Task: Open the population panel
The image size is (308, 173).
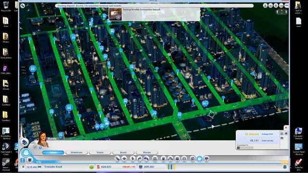Action: click(x=147, y=167)
